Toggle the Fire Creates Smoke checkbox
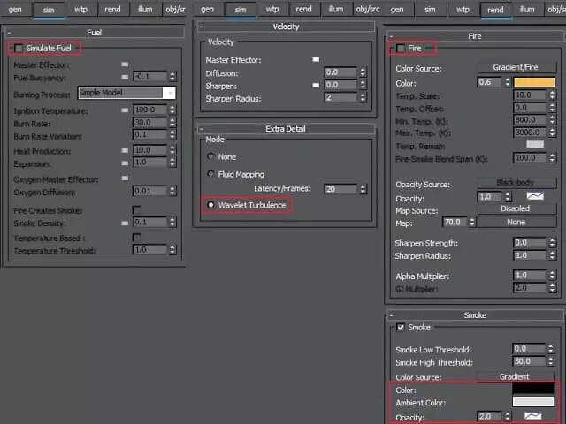 tap(136, 209)
